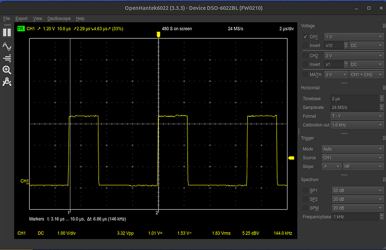The height and width of the screenshot is (250, 386).
Task: Select the measure compass tool icon
Action: [x=7, y=82]
